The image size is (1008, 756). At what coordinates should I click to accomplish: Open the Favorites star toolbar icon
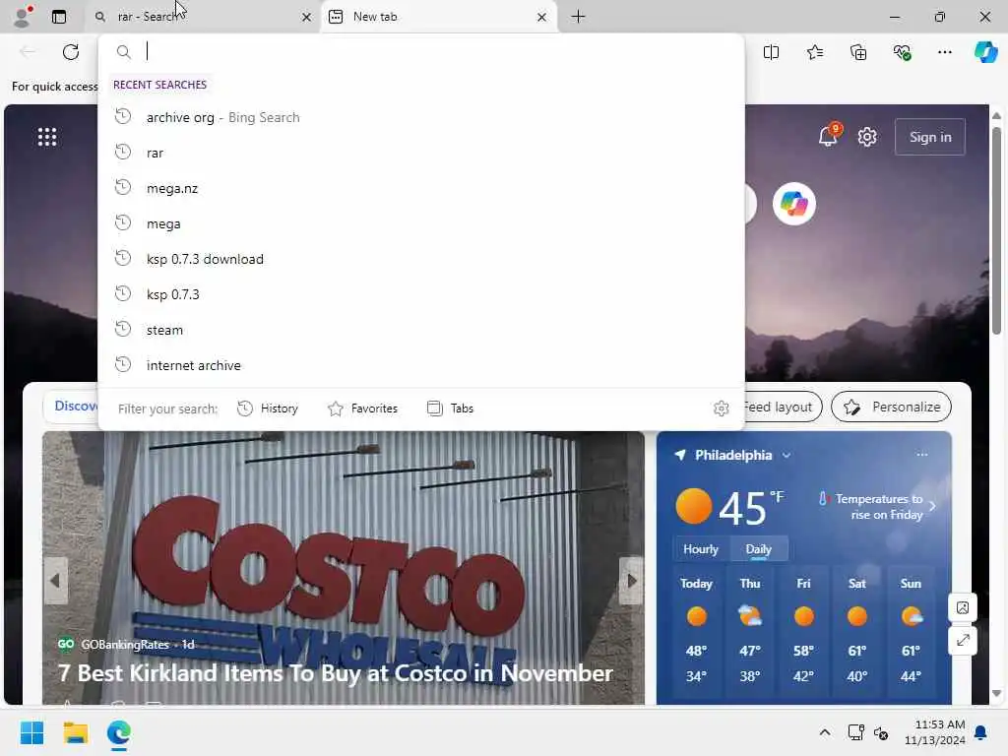[x=814, y=52]
